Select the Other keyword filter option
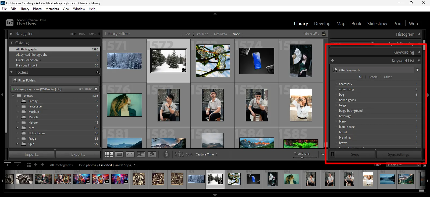This screenshot has height=197, width=430. pyautogui.click(x=388, y=77)
